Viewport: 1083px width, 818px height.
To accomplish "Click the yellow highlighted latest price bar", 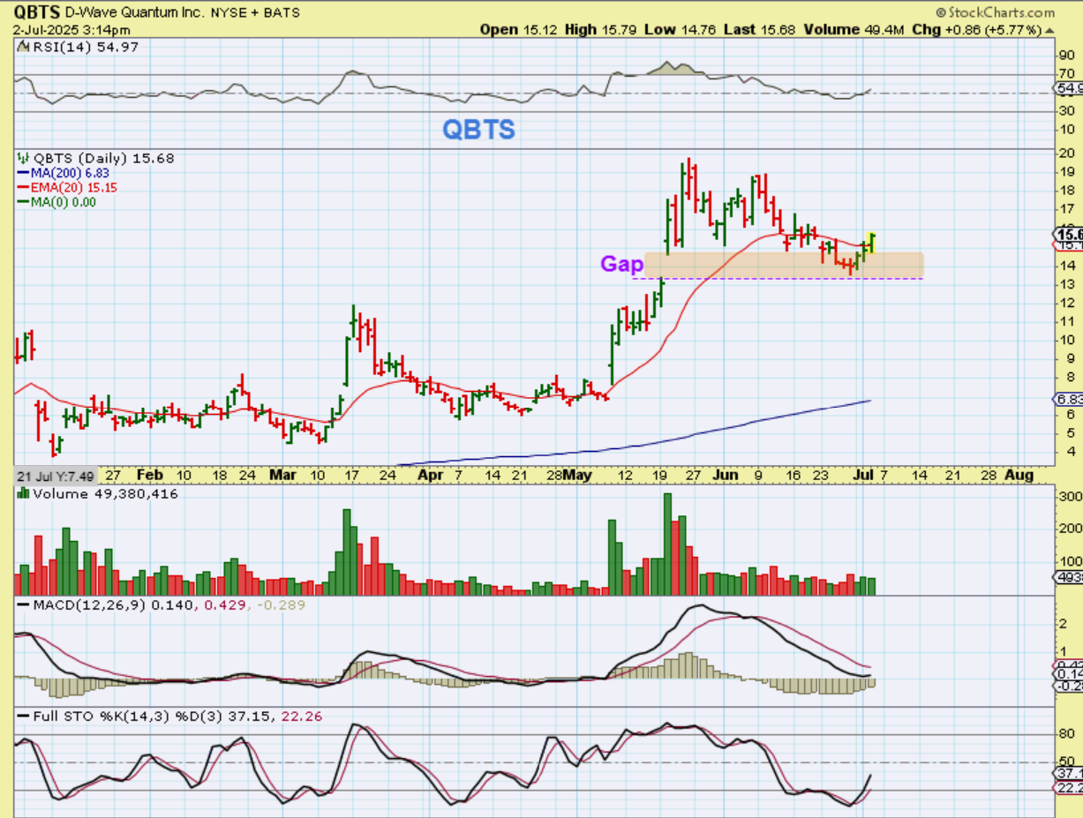I will 872,241.
